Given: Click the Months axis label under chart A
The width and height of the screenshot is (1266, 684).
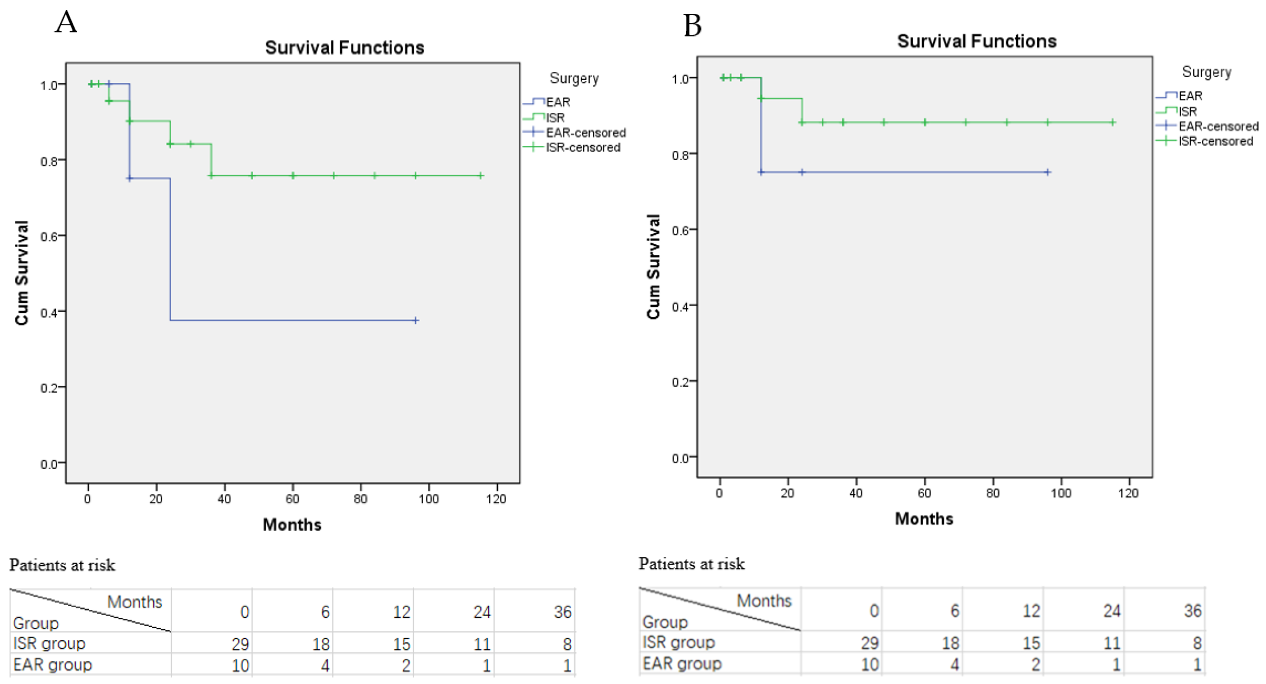Looking at the screenshot, I should coord(292,524).
